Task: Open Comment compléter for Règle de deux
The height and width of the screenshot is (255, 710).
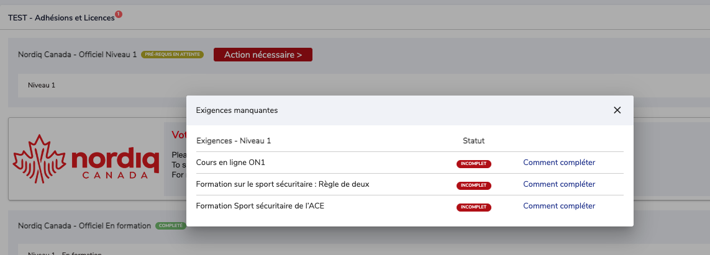Action: [559, 184]
